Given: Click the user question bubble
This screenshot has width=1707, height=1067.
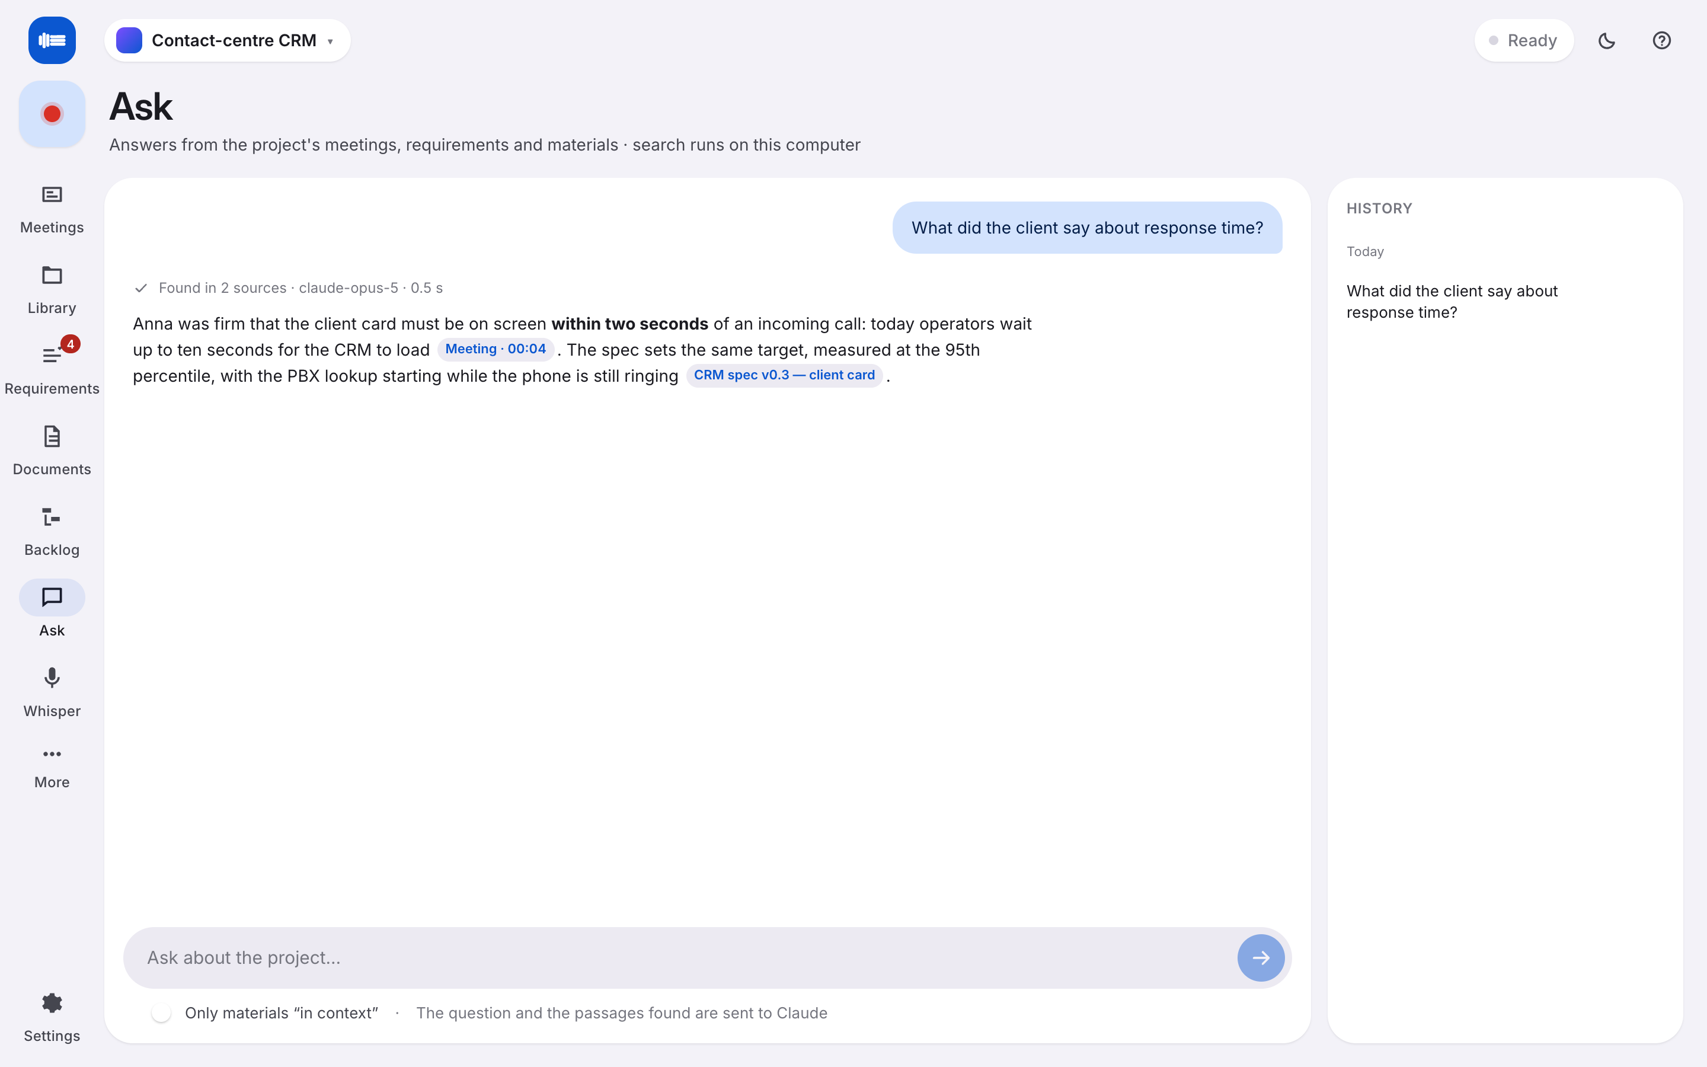Looking at the screenshot, I should point(1087,228).
